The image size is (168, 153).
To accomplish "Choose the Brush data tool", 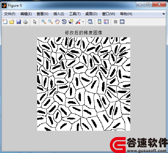I will (78, 22).
